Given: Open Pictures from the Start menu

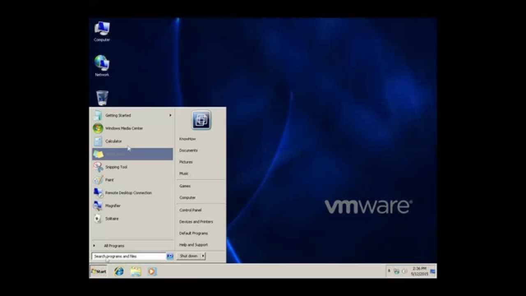Looking at the screenshot, I should tap(186, 162).
